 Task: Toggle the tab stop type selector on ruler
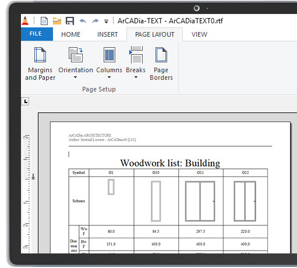[26, 101]
